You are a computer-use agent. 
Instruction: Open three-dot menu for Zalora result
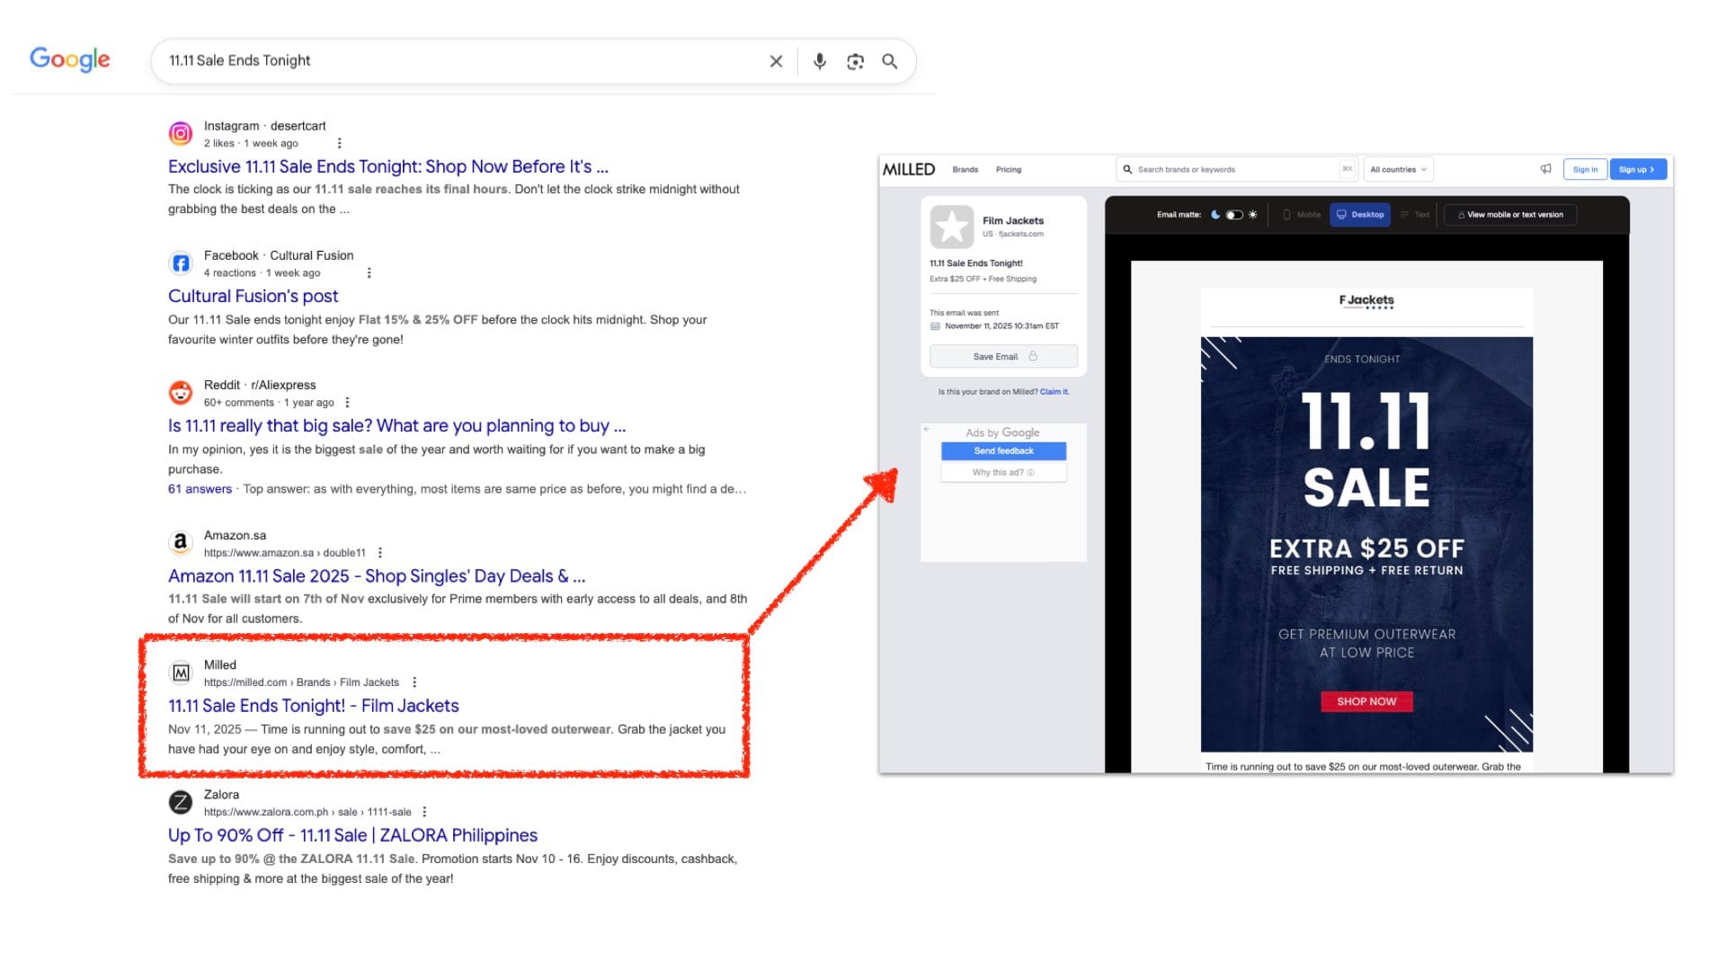[x=424, y=812]
